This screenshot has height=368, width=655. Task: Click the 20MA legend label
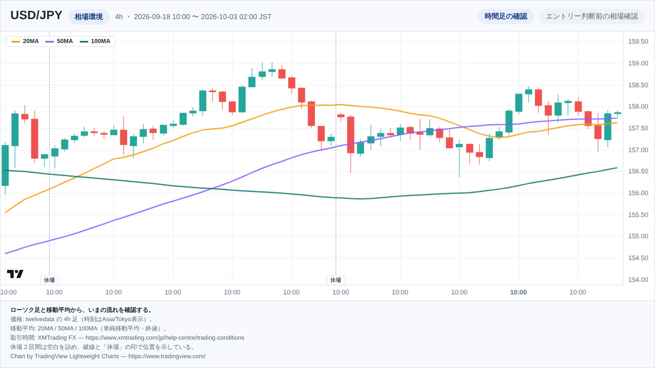31,41
